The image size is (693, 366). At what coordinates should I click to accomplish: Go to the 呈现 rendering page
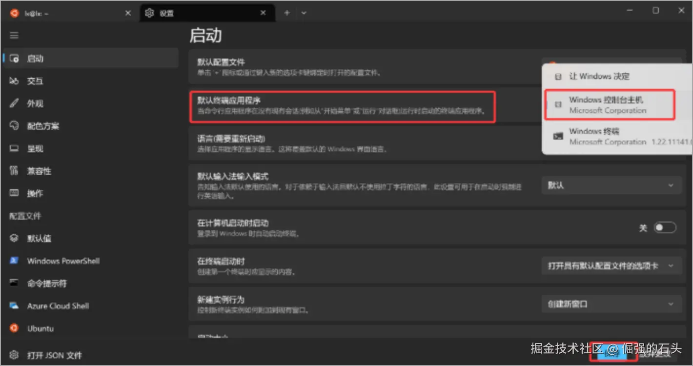[90, 148]
